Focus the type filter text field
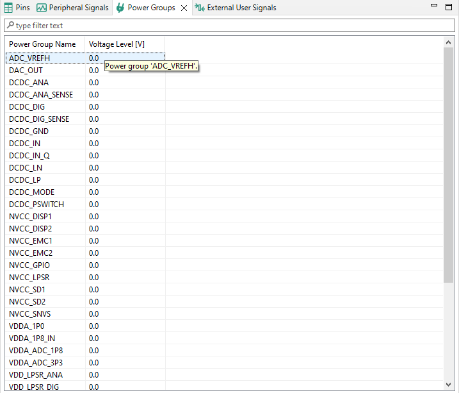The height and width of the screenshot is (393, 459). coord(230,26)
